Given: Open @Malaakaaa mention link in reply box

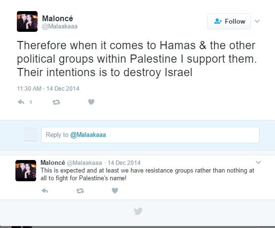Looking at the screenshot, I should click(x=88, y=135).
